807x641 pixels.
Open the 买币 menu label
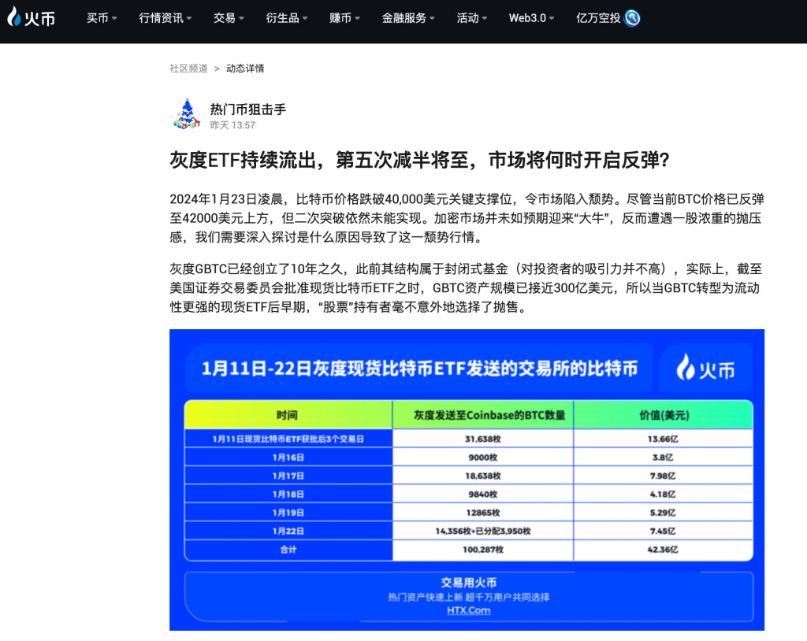97,18
